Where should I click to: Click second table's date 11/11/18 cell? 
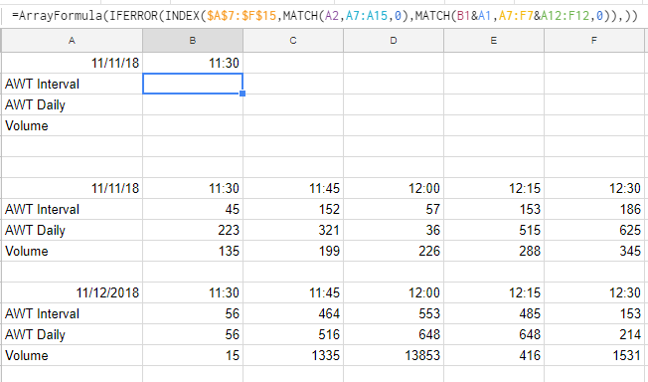(x=72, y=188)
